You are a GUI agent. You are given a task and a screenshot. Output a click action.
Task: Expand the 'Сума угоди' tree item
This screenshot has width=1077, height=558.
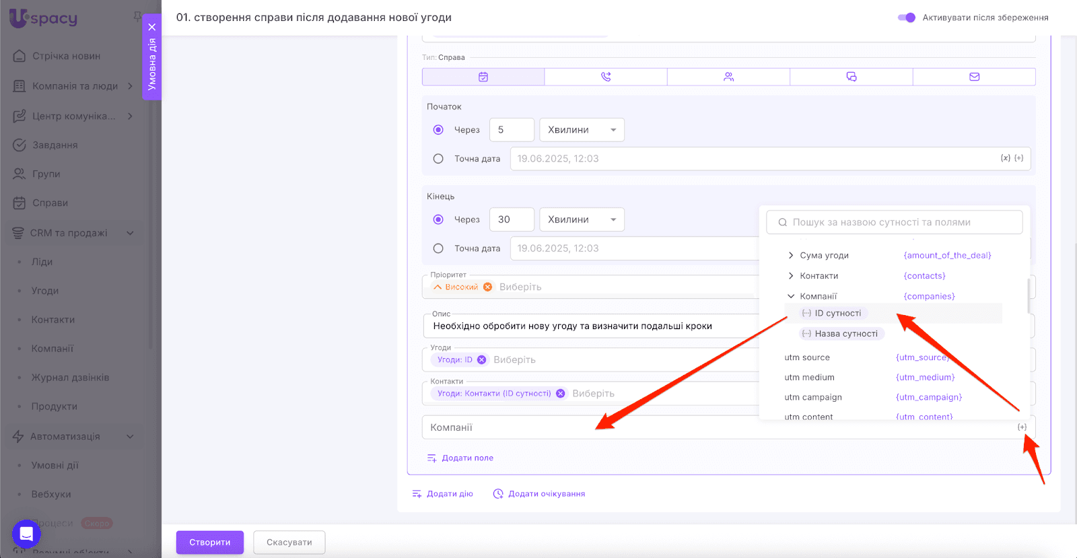pos(791,256)
